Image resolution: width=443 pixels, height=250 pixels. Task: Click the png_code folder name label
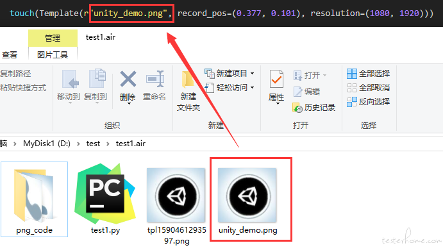34,230
